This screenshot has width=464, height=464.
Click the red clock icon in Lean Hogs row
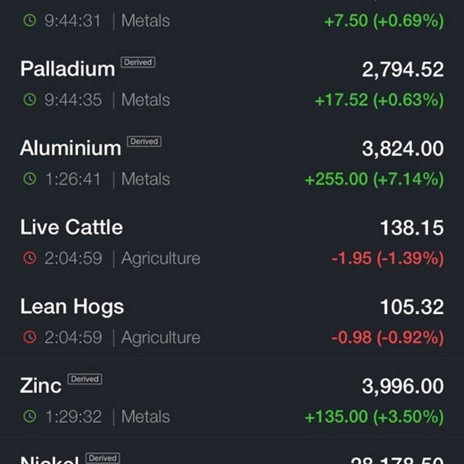click(x=30, y=337)
